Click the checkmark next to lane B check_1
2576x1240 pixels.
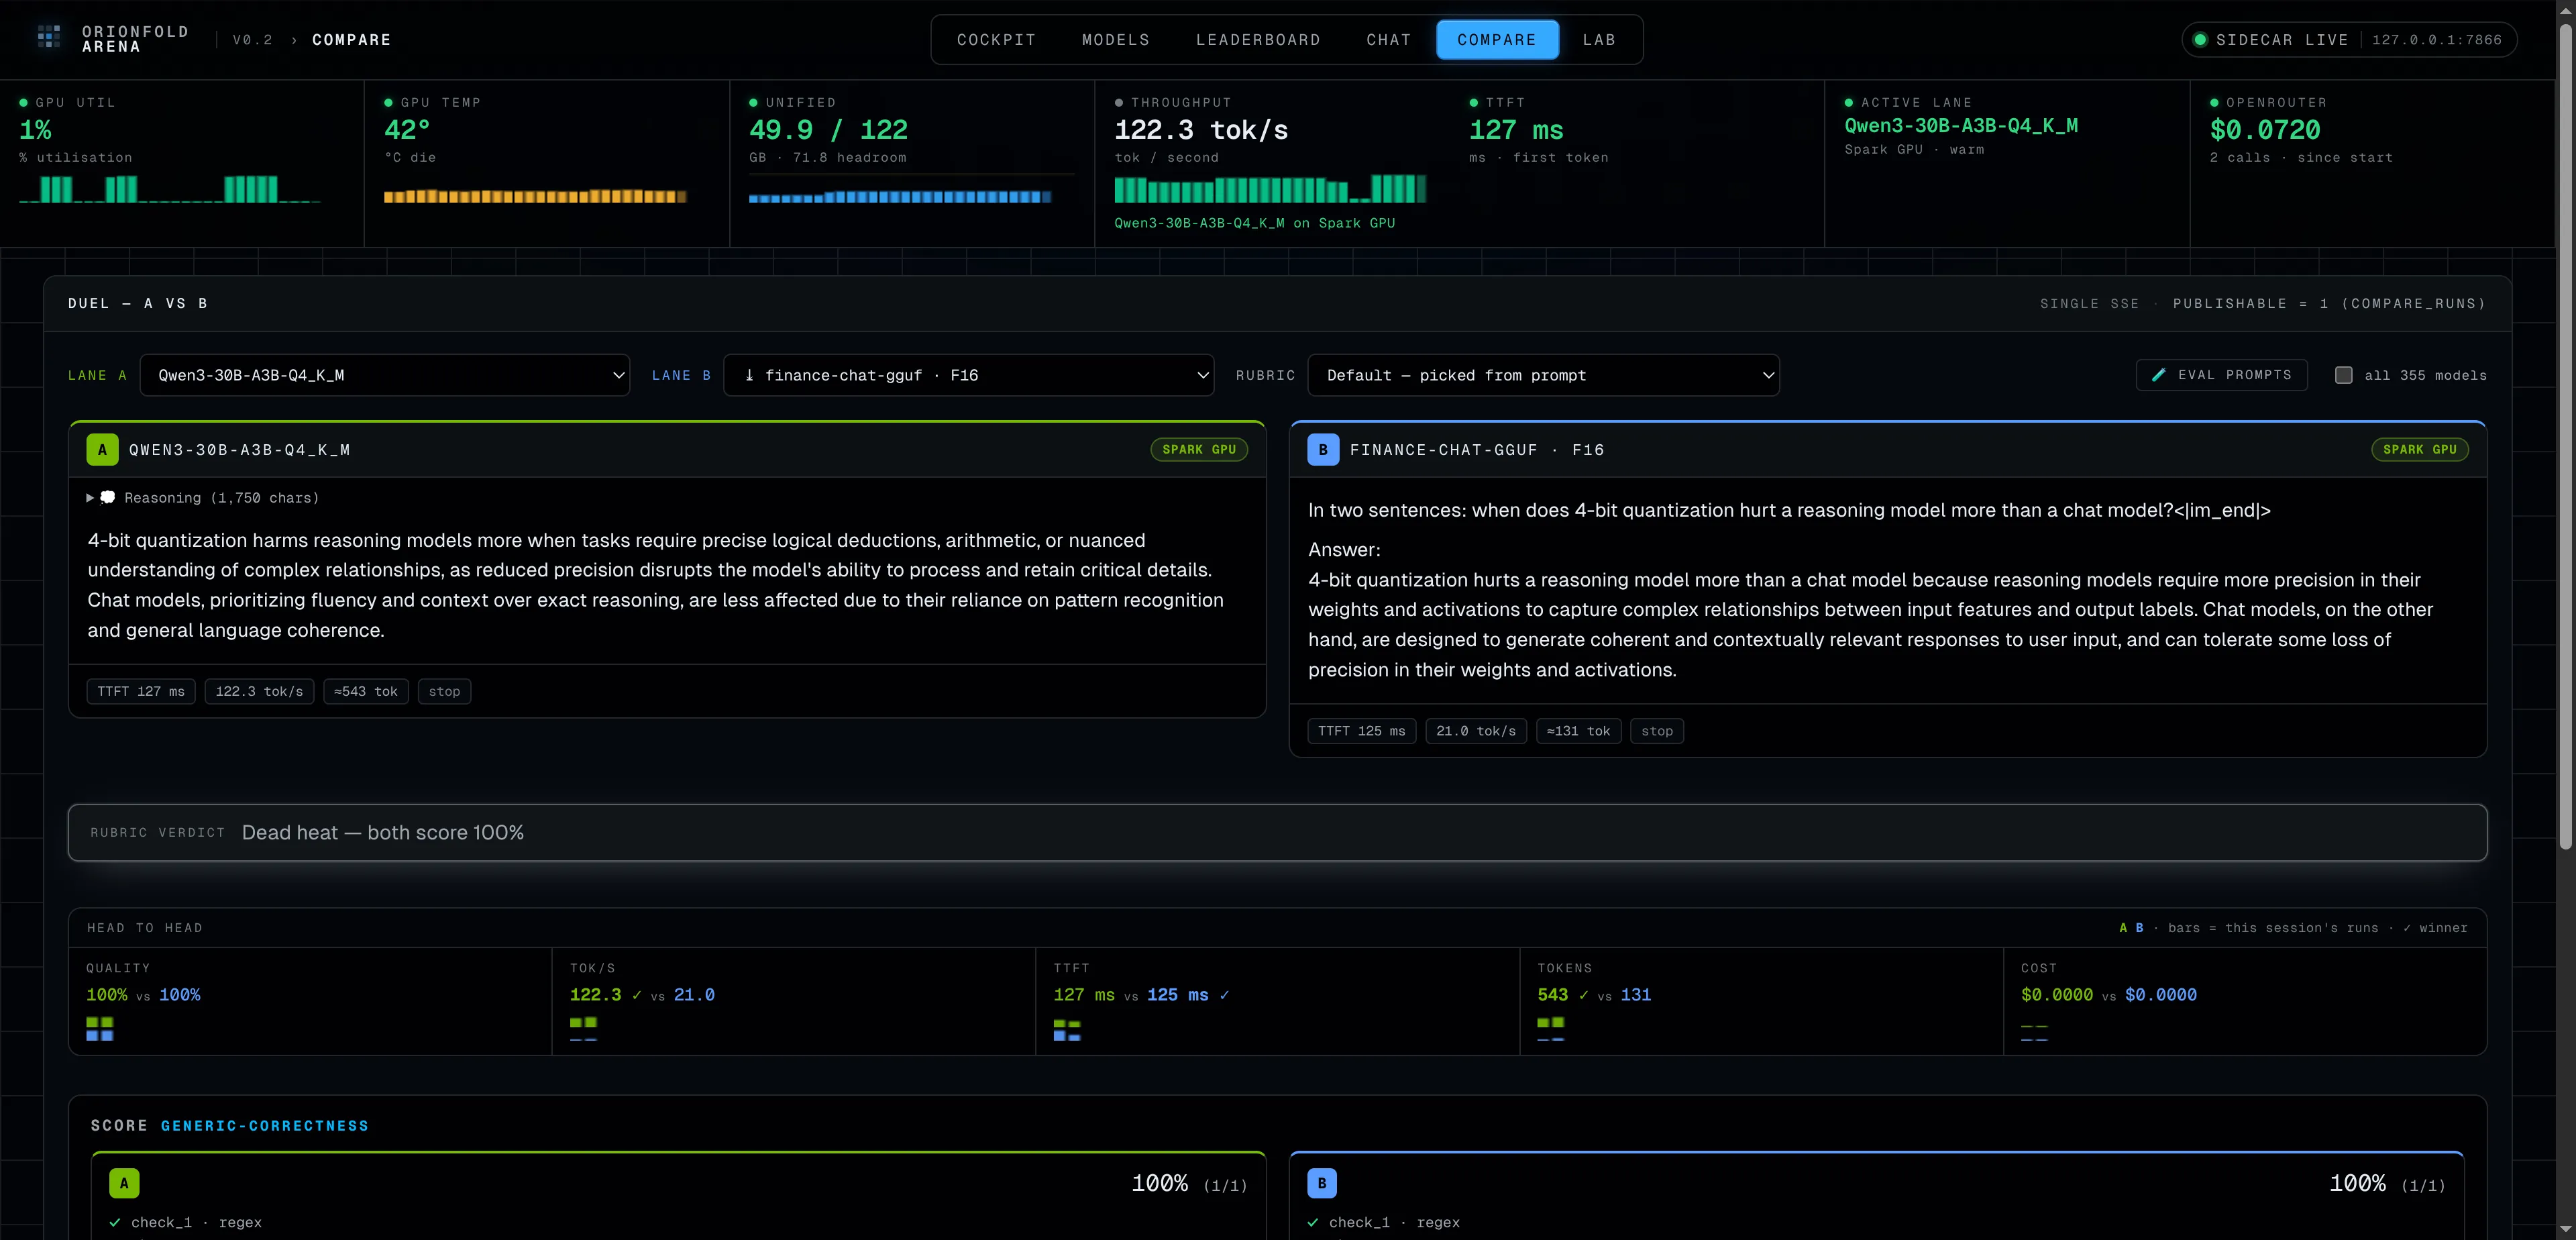tap(1313, 1222)
